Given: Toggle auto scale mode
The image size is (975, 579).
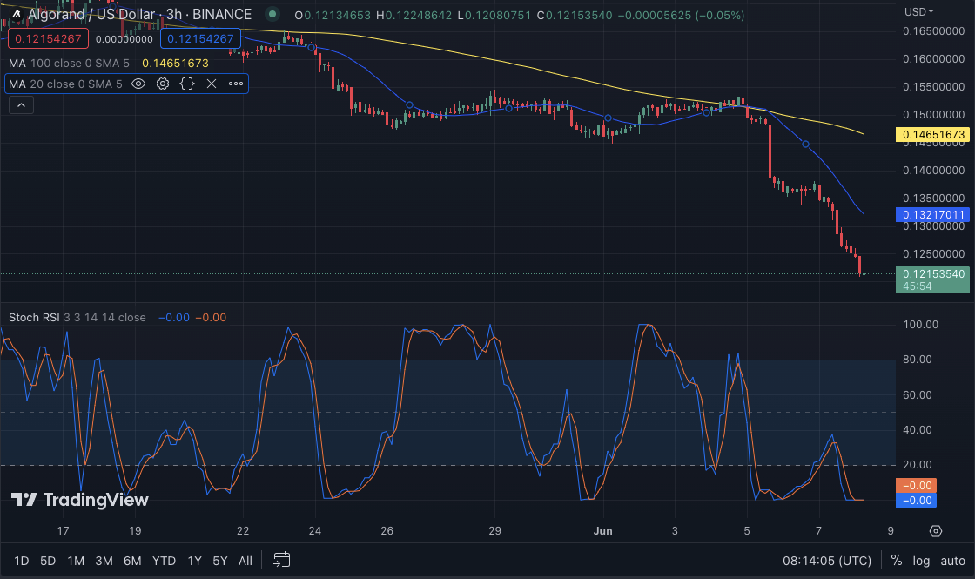Looking at the screenshot, I should [x=952, y=561].
